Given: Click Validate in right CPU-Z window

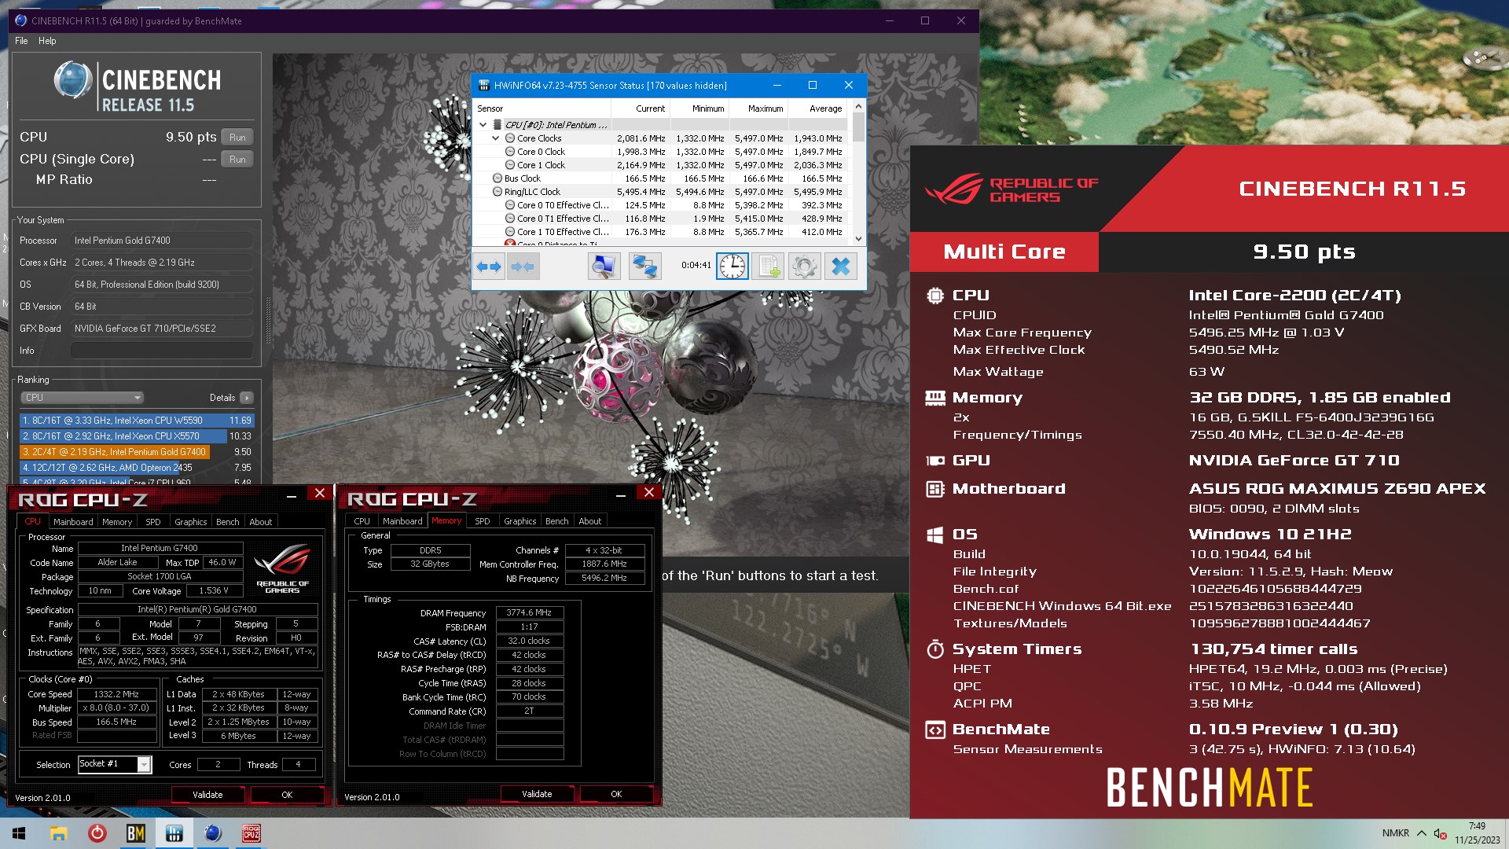Looking at the screenshot, I should tap(537, 794).
